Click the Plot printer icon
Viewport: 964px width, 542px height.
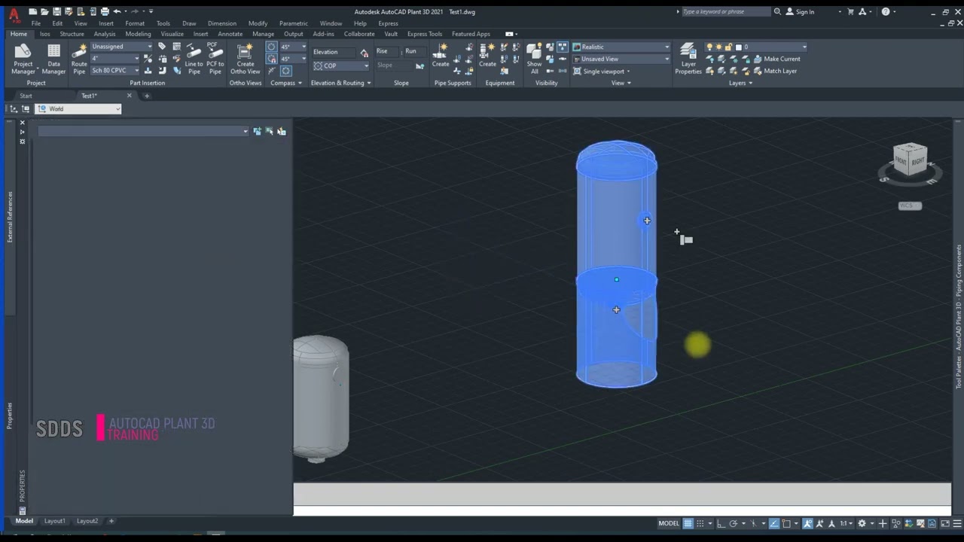105,11
